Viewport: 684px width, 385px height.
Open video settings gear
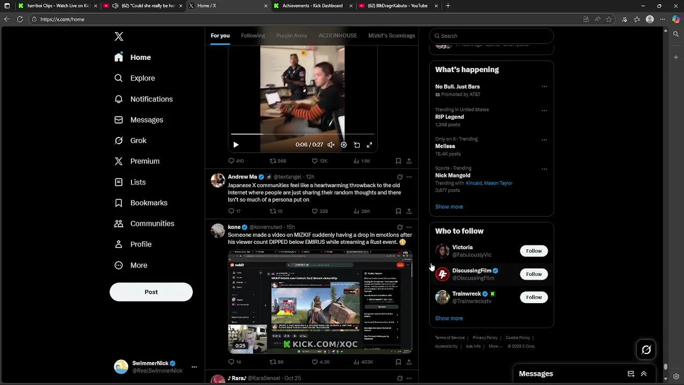coord(344,145)
